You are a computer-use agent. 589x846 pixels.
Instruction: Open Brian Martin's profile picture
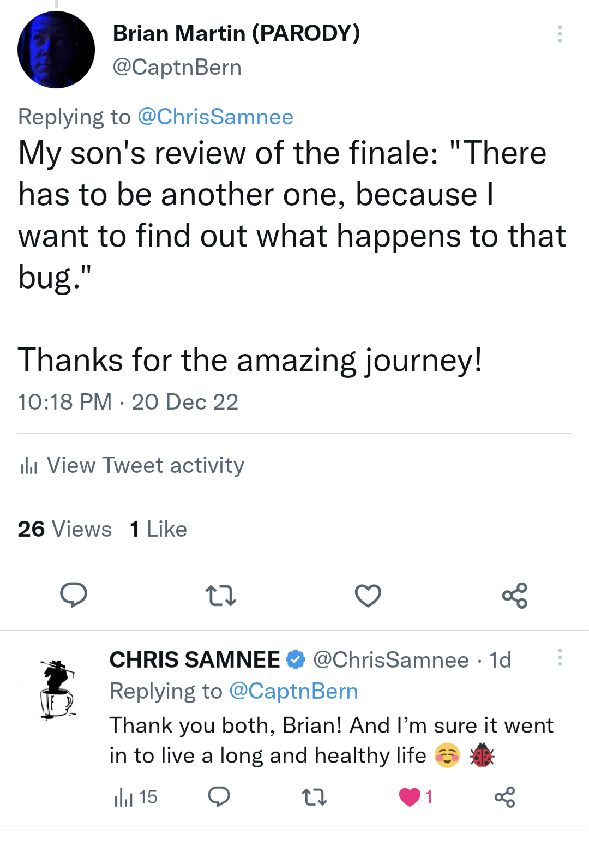pyautogui.click(x=56, y=50)
